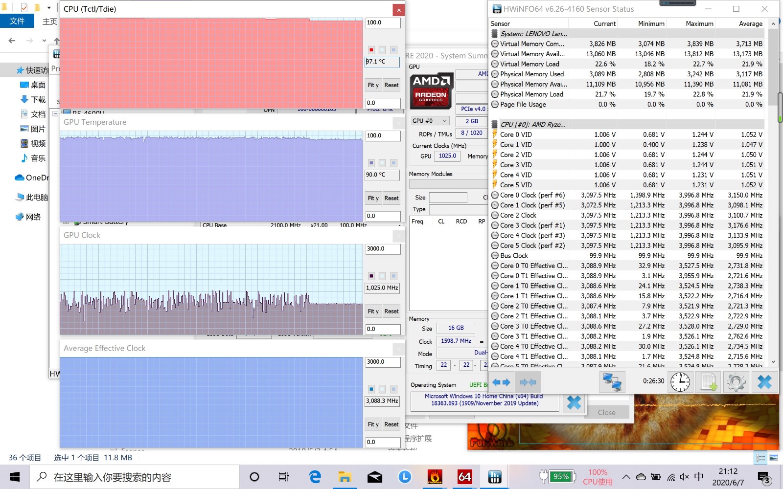The height and width of the screenshot is (489, 783).
Task: Select the Core 0 VID sensor row
Action: pyautogui.click(x=627, y=134)
